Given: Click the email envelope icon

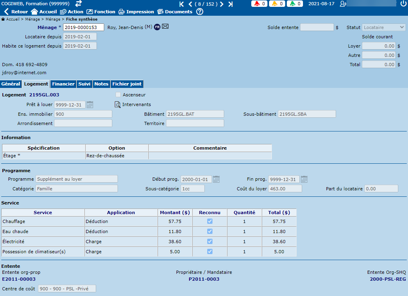Looking at the screenshot, I should click(165, 27).
